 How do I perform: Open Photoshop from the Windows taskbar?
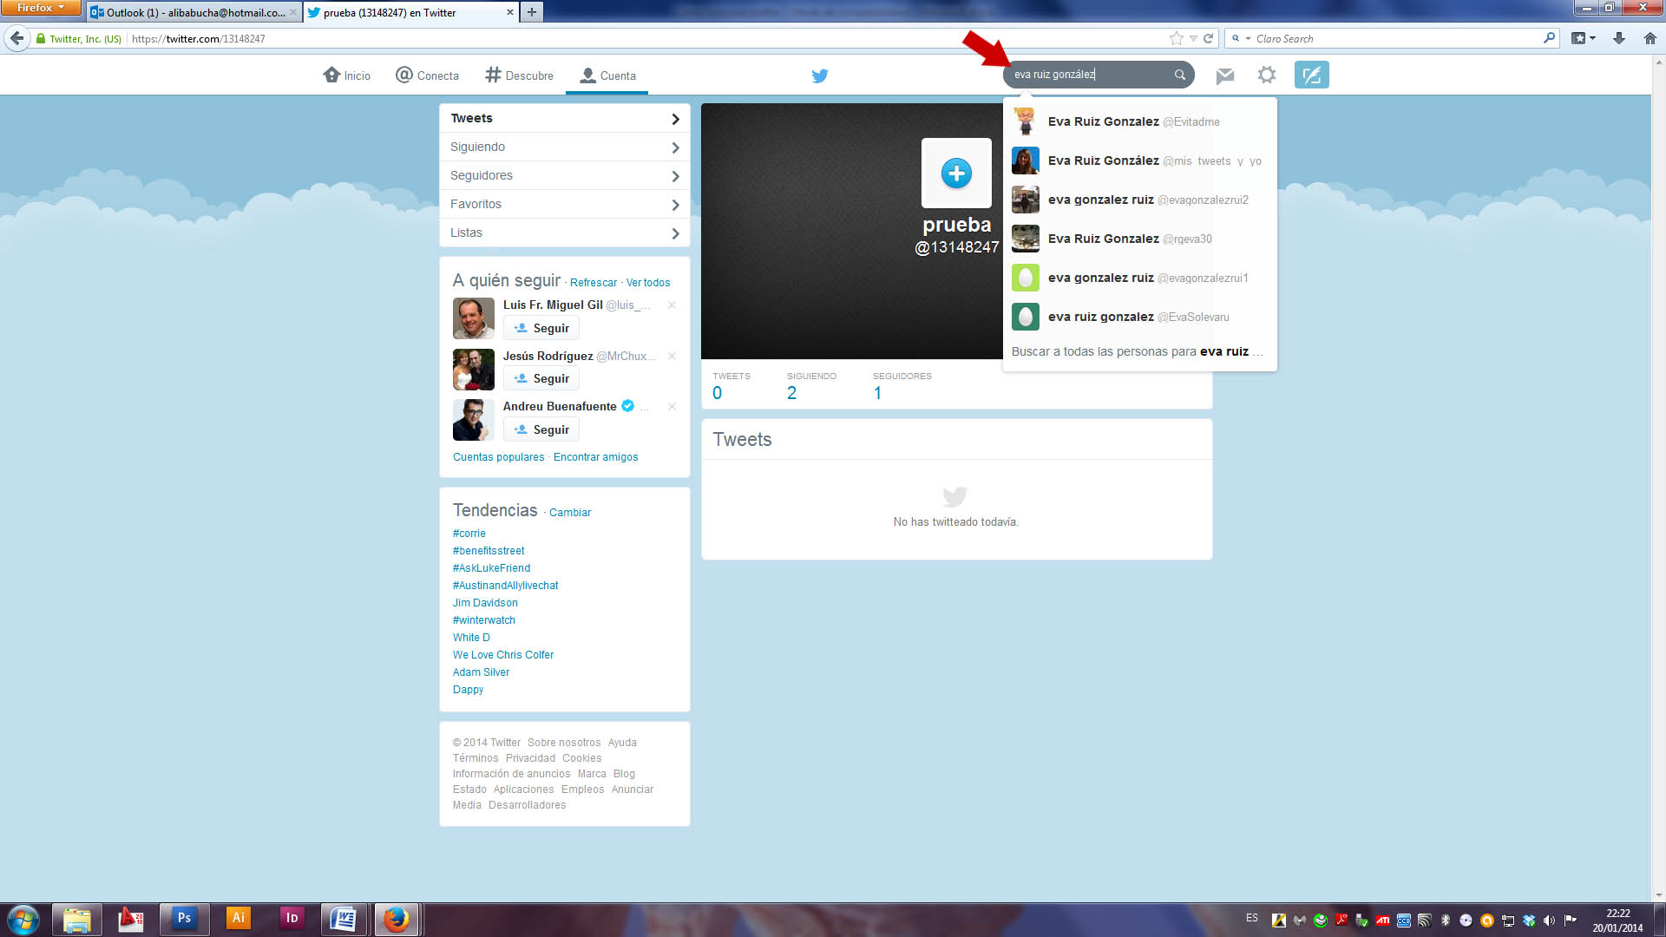pos(184,918)
